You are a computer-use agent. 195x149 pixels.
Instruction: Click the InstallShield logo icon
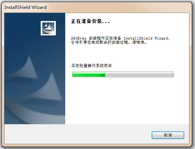48,28
